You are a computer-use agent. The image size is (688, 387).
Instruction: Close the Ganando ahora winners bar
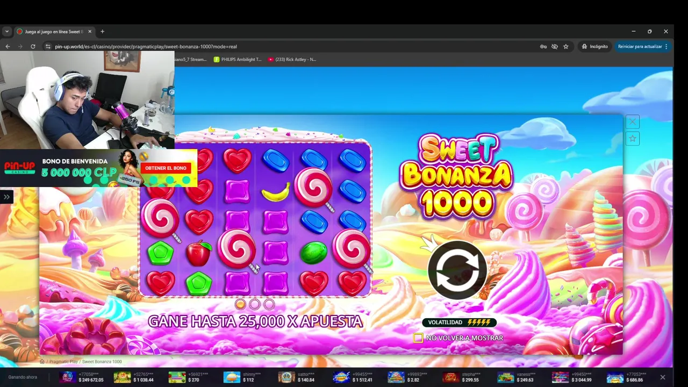coord(663,377)
